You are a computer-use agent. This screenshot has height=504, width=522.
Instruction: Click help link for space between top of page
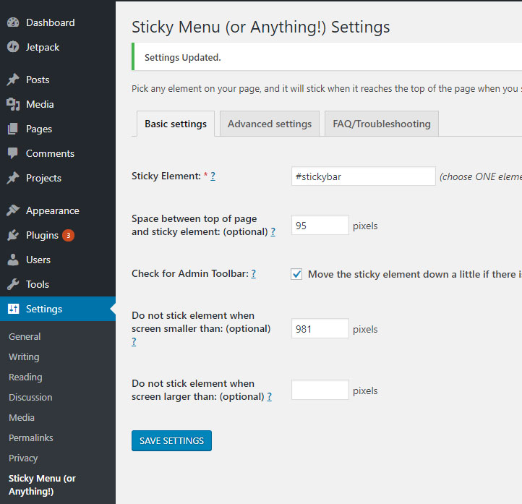click(x=273, y=231)
